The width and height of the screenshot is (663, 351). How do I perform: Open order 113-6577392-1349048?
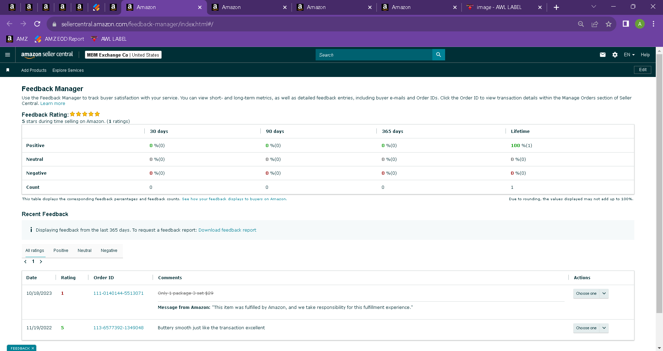point(118,328)
